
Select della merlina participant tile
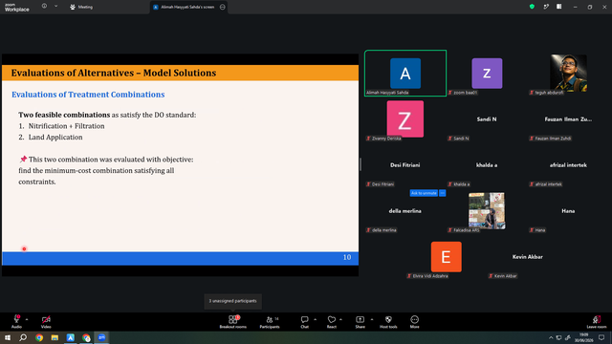pyautogui.click(x=405, y=211)
